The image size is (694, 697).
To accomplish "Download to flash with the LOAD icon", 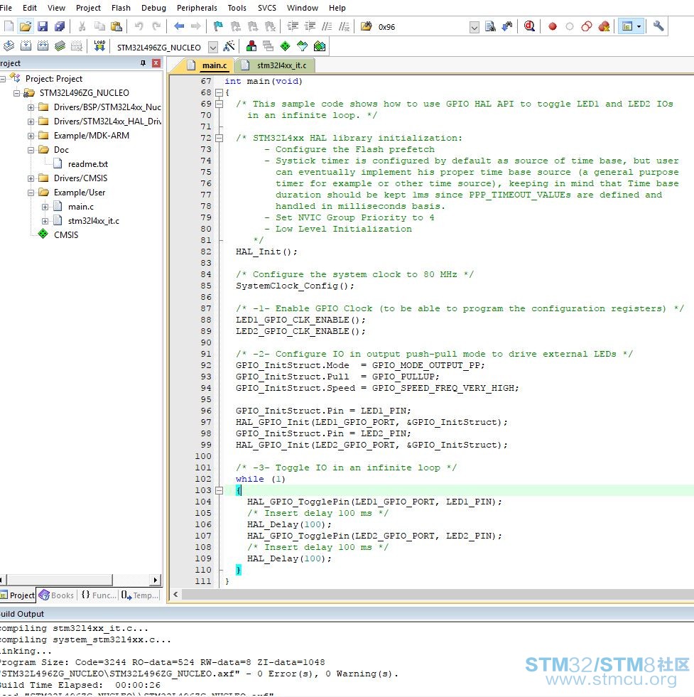I will (x=99, y=45).
